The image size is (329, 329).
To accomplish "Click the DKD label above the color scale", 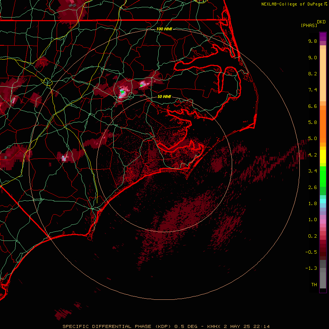I will [x=321, y=22].
